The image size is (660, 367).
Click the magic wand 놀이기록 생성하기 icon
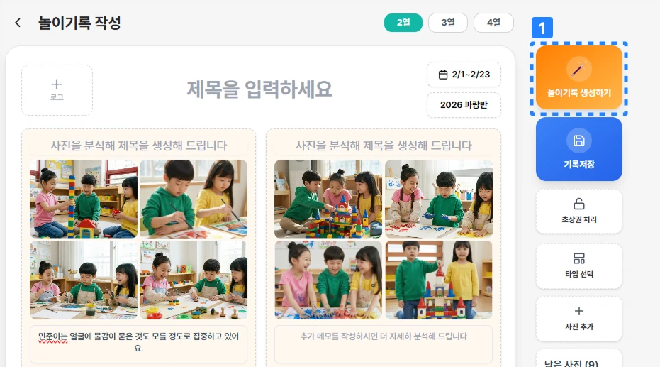[578, 69]
